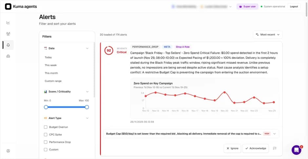308x159 pixels.
Task: Enable the Budget Overrun checkbox
Action: [46, 127]
